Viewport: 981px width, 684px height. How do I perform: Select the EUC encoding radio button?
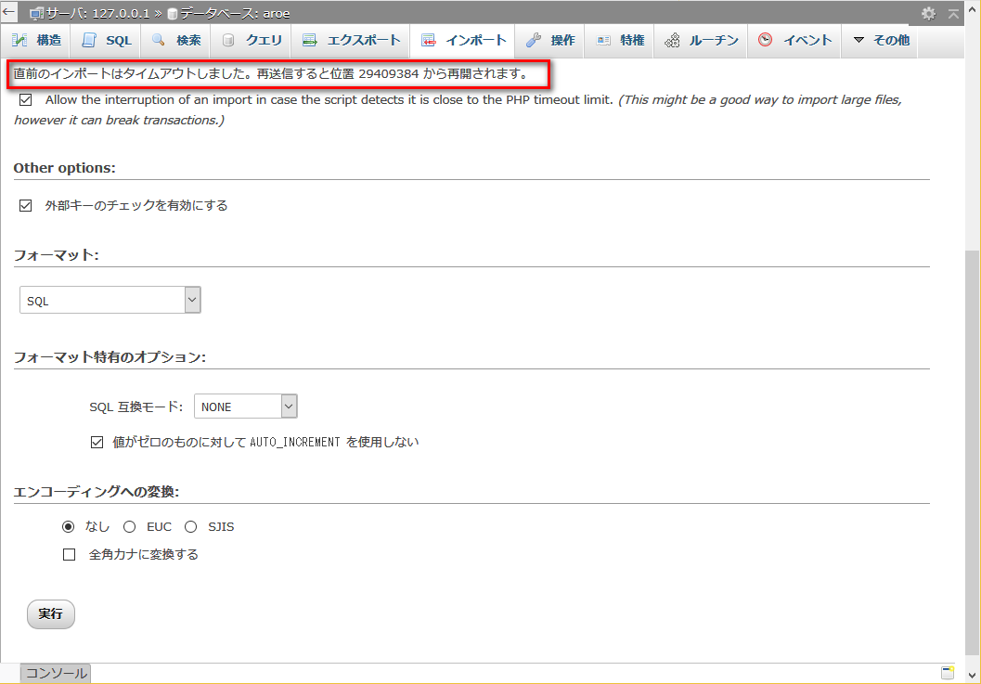point(130,527)
